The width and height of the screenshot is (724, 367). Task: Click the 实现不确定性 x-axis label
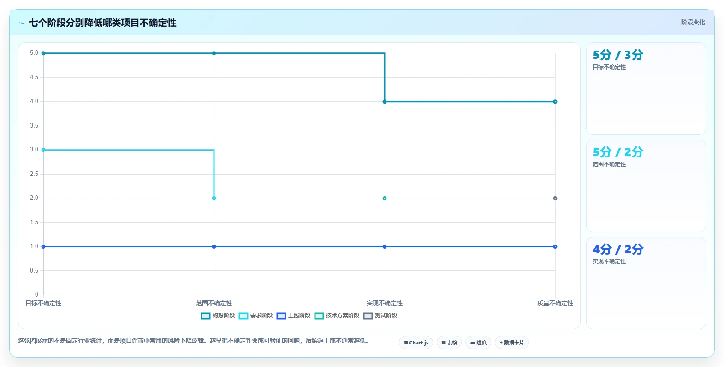click(x=385, y=303)
